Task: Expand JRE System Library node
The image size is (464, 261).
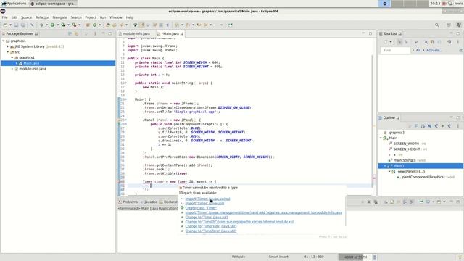Action: coord(8,46)
